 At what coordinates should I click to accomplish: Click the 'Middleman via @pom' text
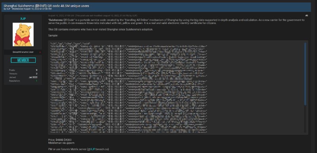[61, 143]
